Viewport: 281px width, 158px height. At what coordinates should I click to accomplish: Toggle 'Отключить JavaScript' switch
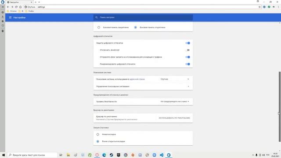tap(187, 50)
